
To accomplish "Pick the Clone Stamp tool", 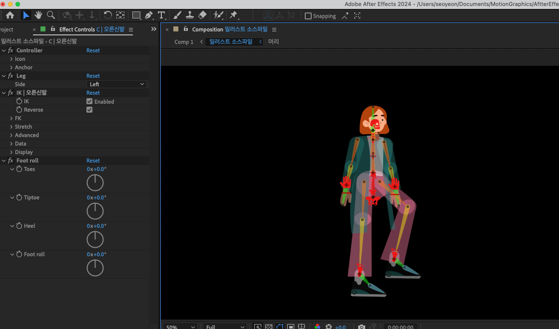I will [x=190, y=15].
